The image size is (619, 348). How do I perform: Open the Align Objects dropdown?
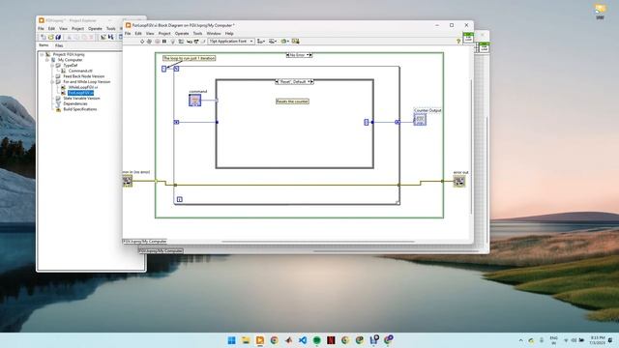(261, 41)
